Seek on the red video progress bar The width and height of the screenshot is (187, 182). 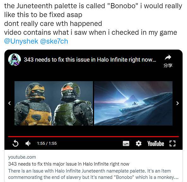tap(93, 137)
